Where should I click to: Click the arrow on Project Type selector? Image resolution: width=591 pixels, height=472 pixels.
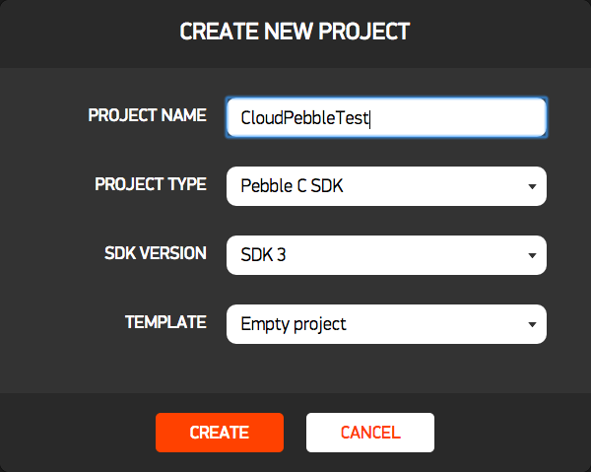click(532, 186)
